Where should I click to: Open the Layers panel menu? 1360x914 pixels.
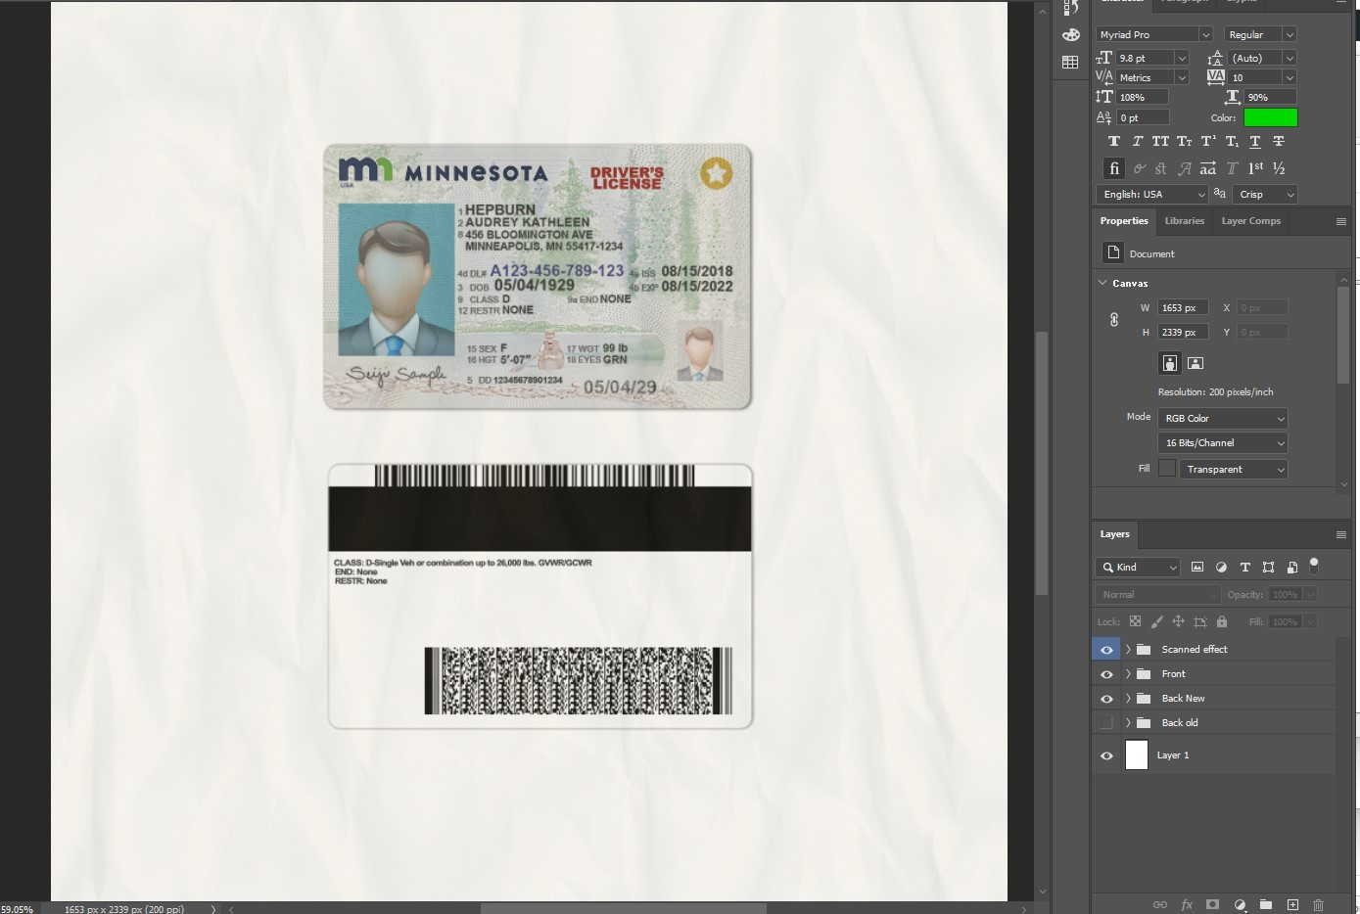[x=1340, y=534]
